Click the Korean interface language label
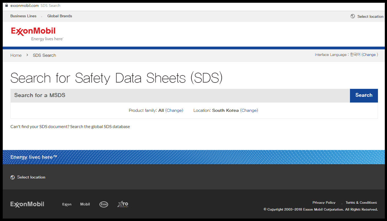Image resolution: width=387 pixels, height=221 pixels. (x=355, y=55)
